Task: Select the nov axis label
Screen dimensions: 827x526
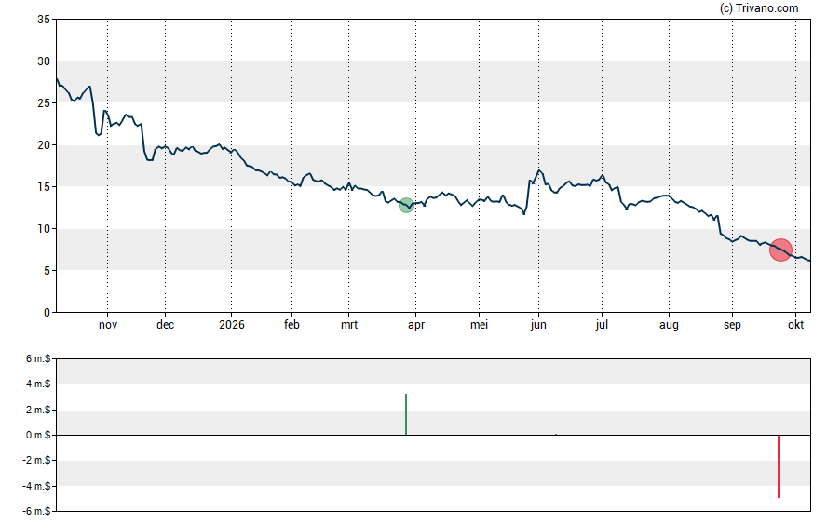Action: (x=108, y=325)
